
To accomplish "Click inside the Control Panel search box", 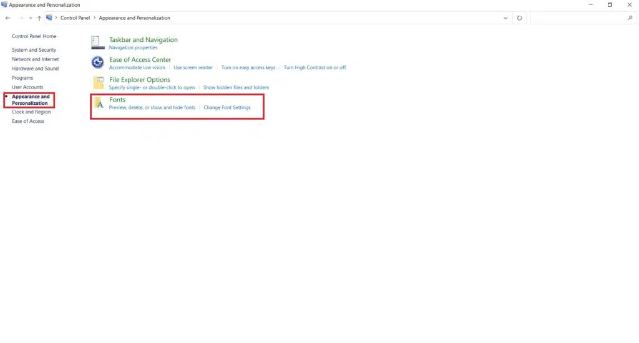I will pyautogui.click(x=577, y=18).
